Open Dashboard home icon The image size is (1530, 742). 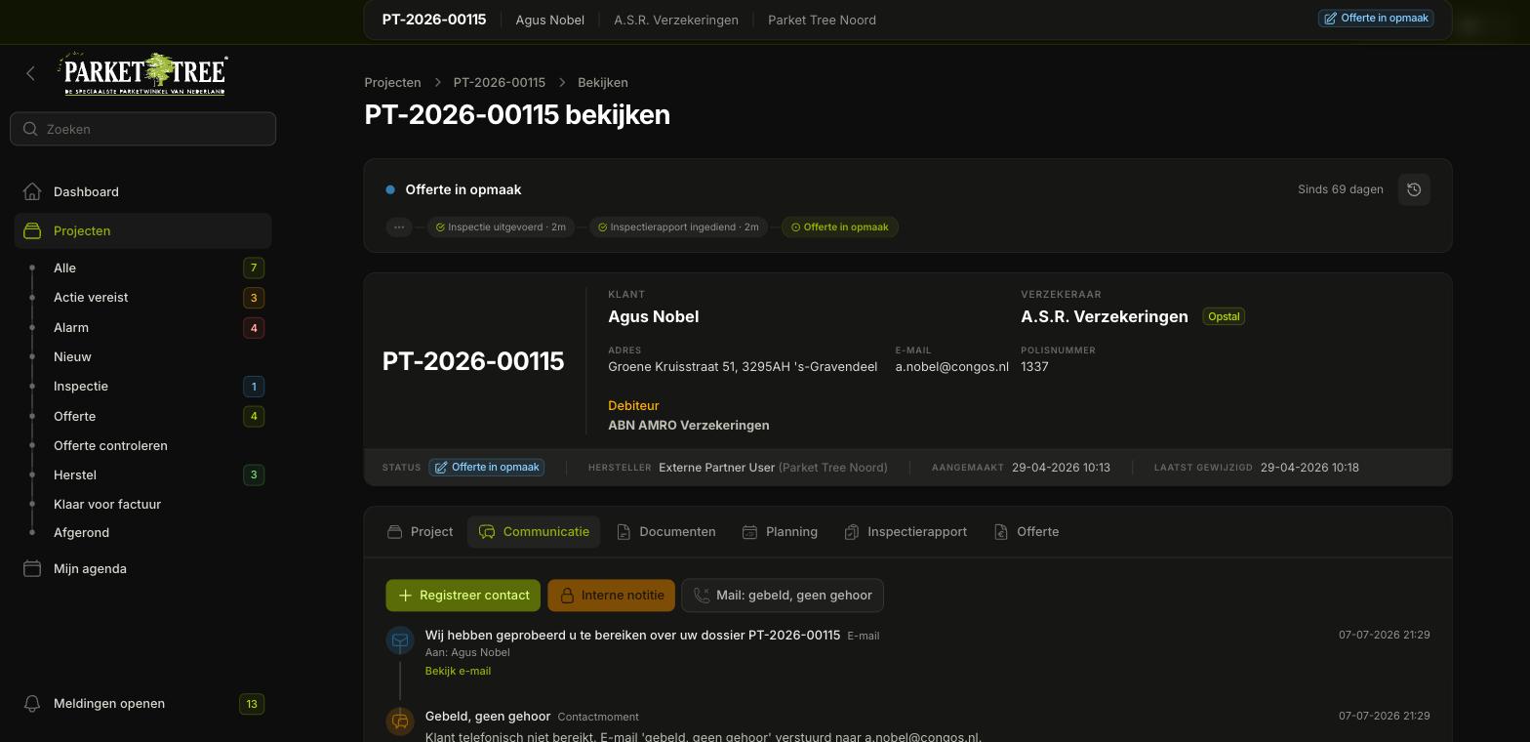[32, 191]
